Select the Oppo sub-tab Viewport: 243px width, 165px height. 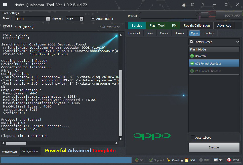[194, 33]
